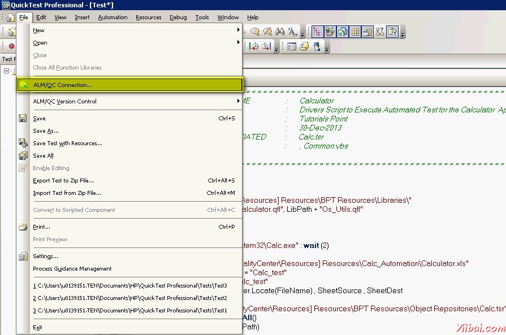Viewport: 506px width, 335px height.
Task: Click the Start Transaction stopwatch icon
Action: pyautogui.click(x=254, y=46)
